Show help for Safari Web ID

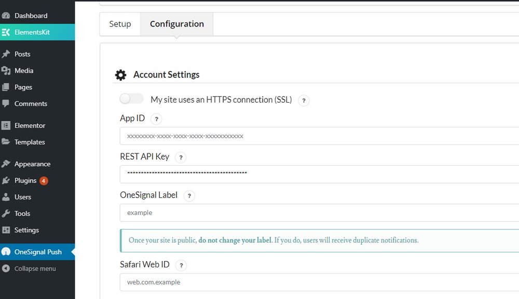point(181,265)
